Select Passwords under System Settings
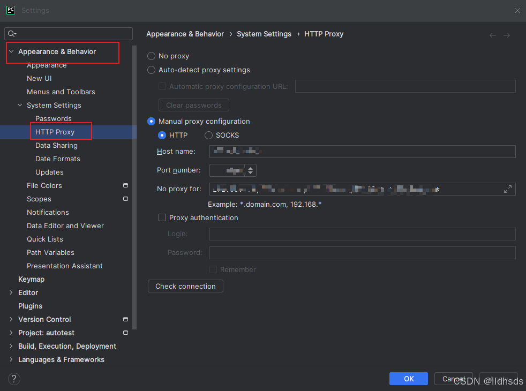 54,119
